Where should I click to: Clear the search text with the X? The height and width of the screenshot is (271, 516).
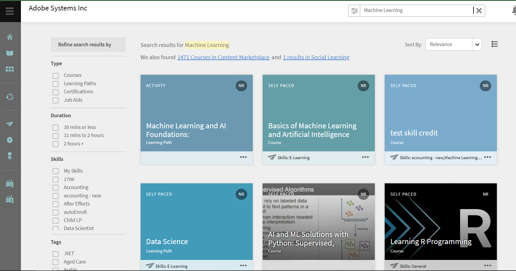pyautogui.click(x=479, y=10)
